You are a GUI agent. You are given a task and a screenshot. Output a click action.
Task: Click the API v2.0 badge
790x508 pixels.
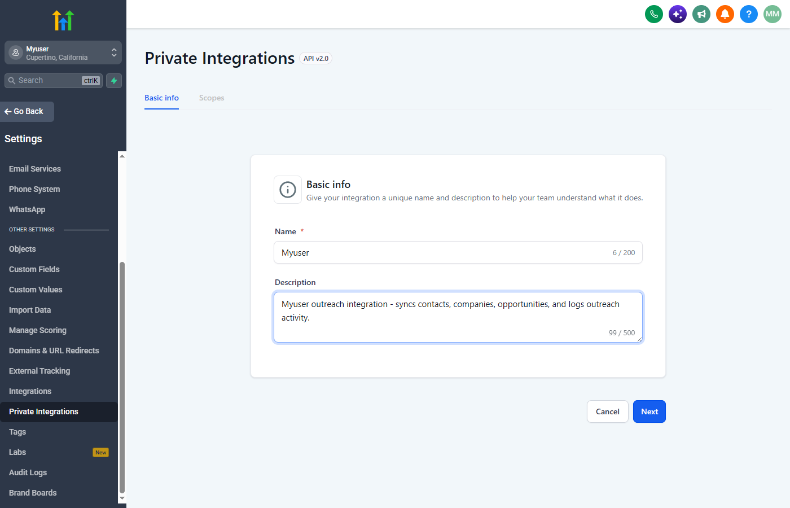(x=316, y=58)
